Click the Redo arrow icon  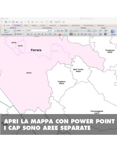(42, 22)
